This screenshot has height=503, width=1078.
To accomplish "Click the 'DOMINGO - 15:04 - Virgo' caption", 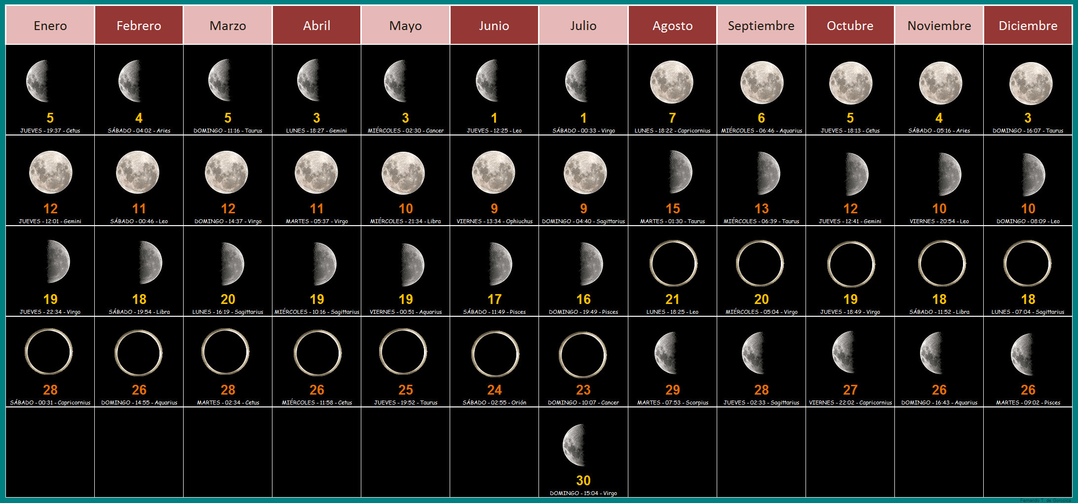I will tap(583, 493).
